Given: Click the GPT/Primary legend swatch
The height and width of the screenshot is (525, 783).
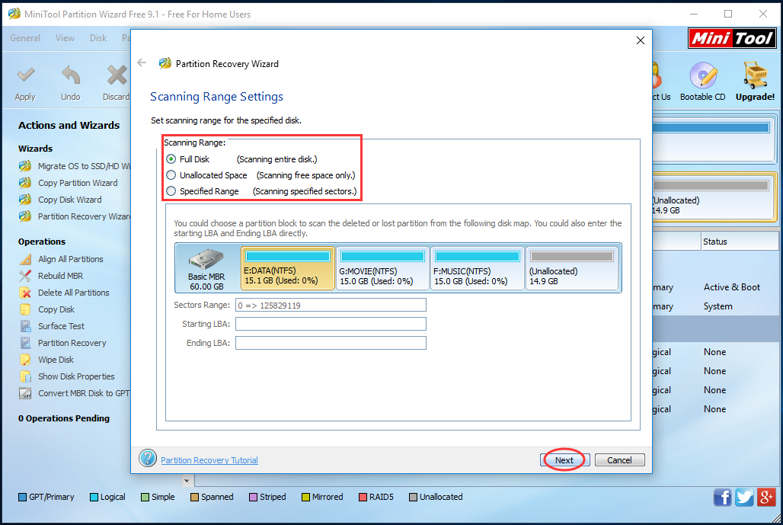Looking at the screenshot, I should [23, 498].
